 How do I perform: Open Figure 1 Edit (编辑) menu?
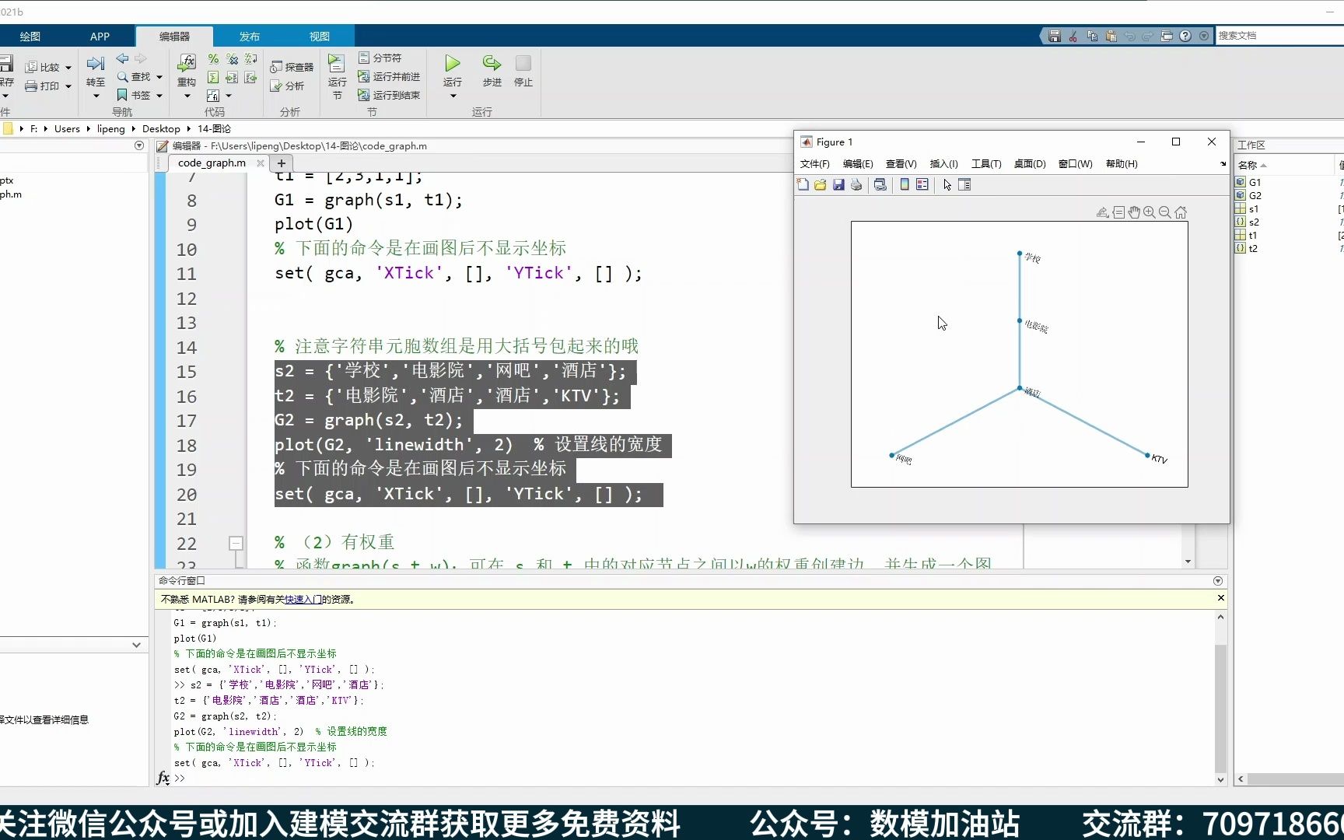[858, 164]
